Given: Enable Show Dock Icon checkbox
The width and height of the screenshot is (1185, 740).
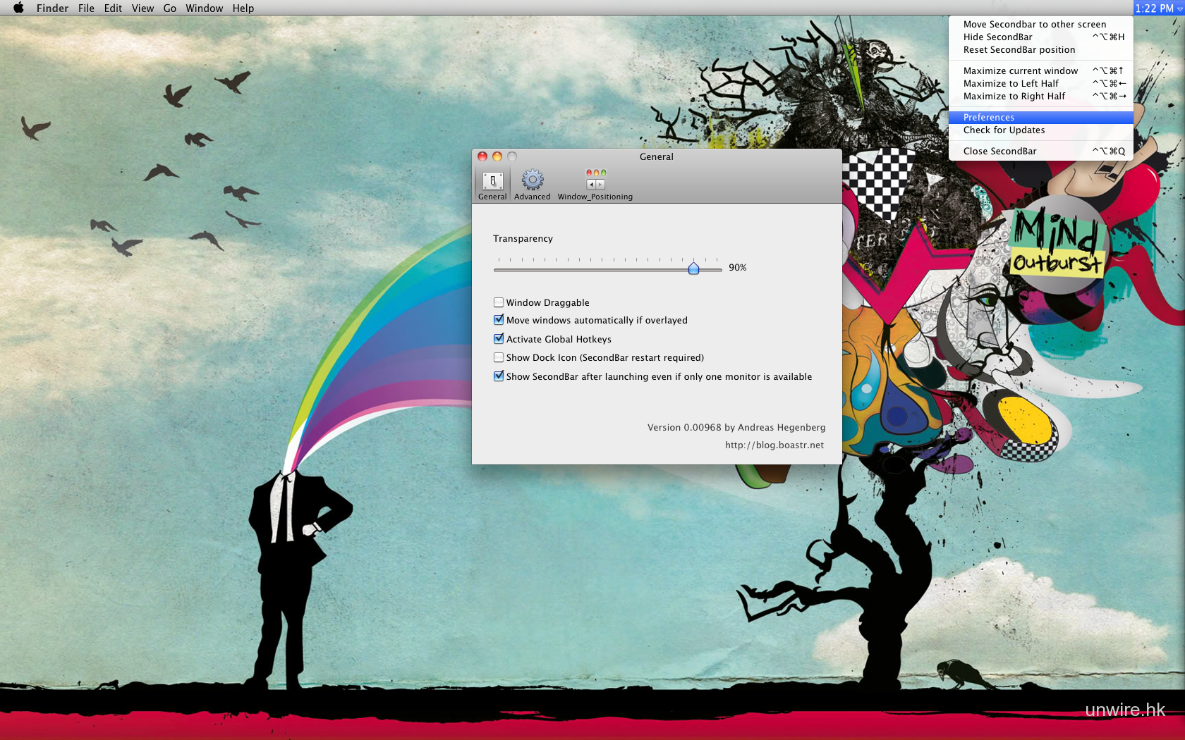Looking at the screenshot, I should [x=499, y=357].
